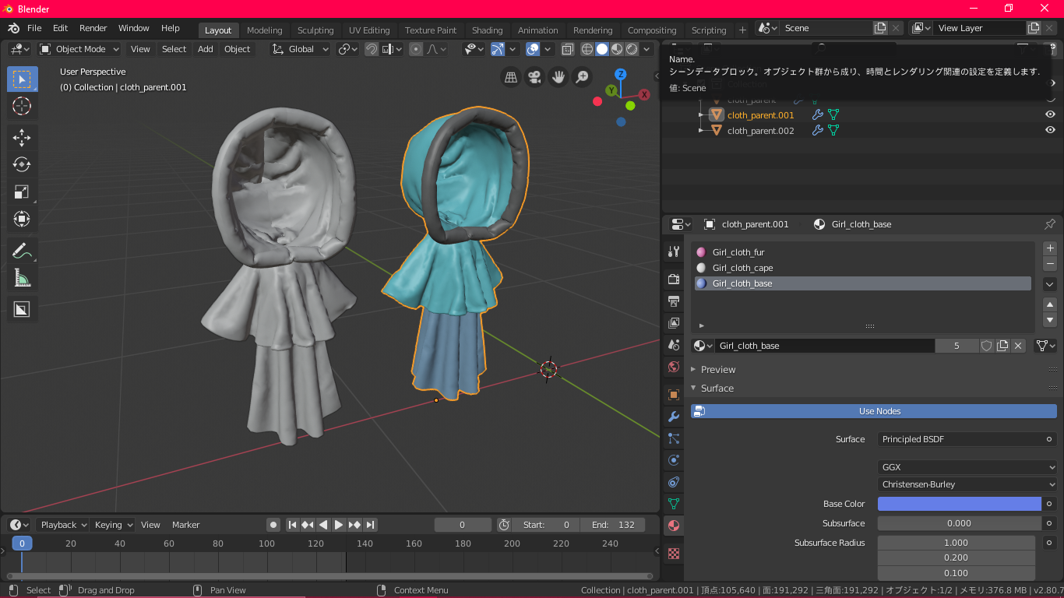Click the zoom magnifier icon in viewport

click(582, 76)
